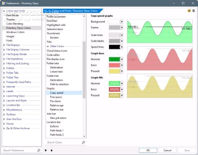Open the Background color dropdown arrow
This screenshot has height=155, width=198.
[122, 22]
